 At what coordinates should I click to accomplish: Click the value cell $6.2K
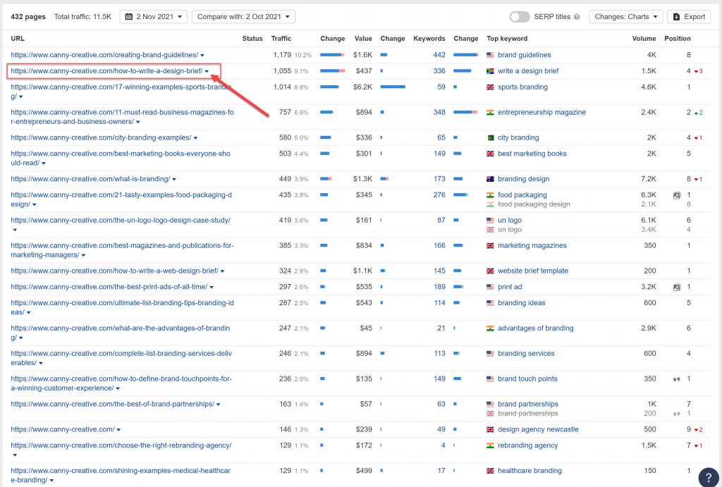(x=362, y=87)
